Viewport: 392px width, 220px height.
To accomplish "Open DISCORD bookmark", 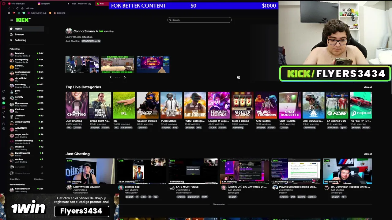I will click(60, 13).
